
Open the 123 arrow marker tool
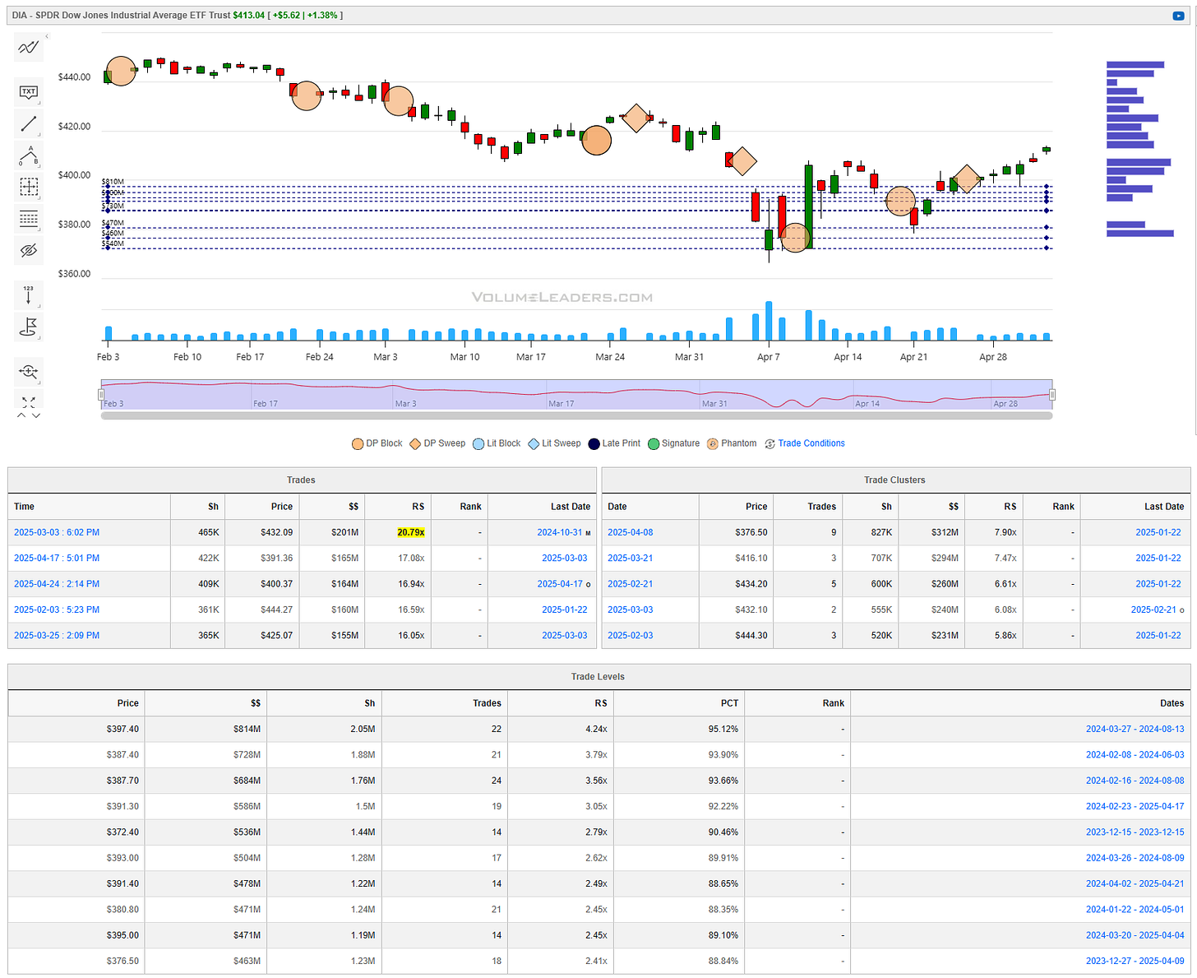coord(29,294)
